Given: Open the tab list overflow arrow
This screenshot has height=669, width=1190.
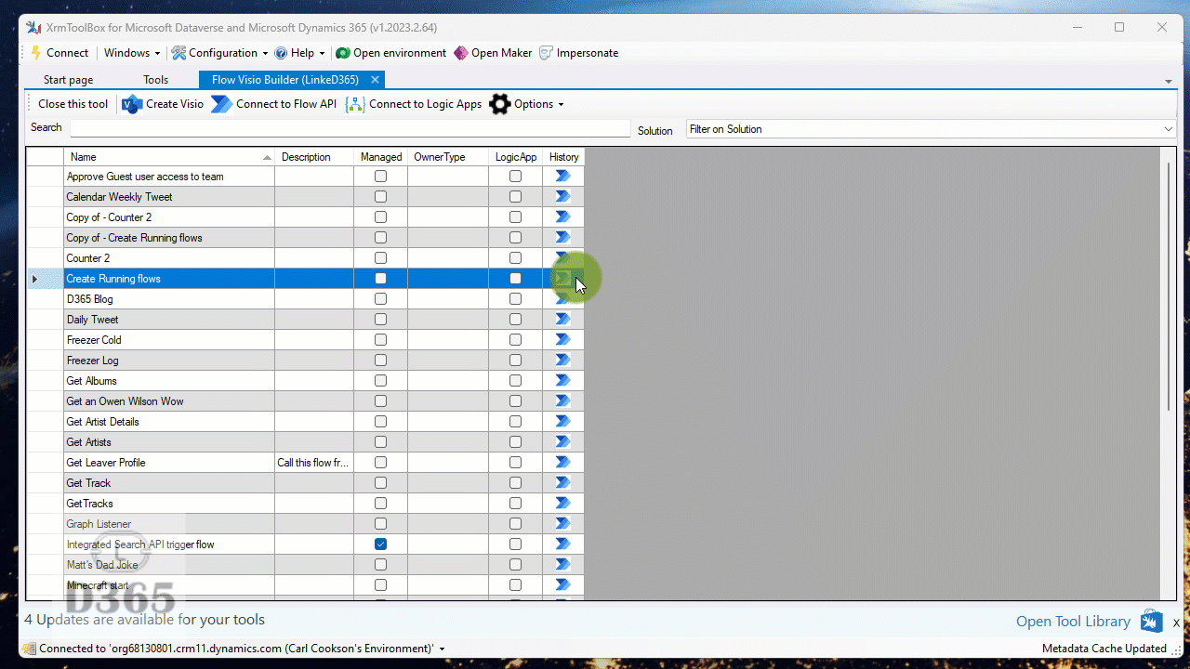Looking at the screenshot, I should tap(1169, 82).
